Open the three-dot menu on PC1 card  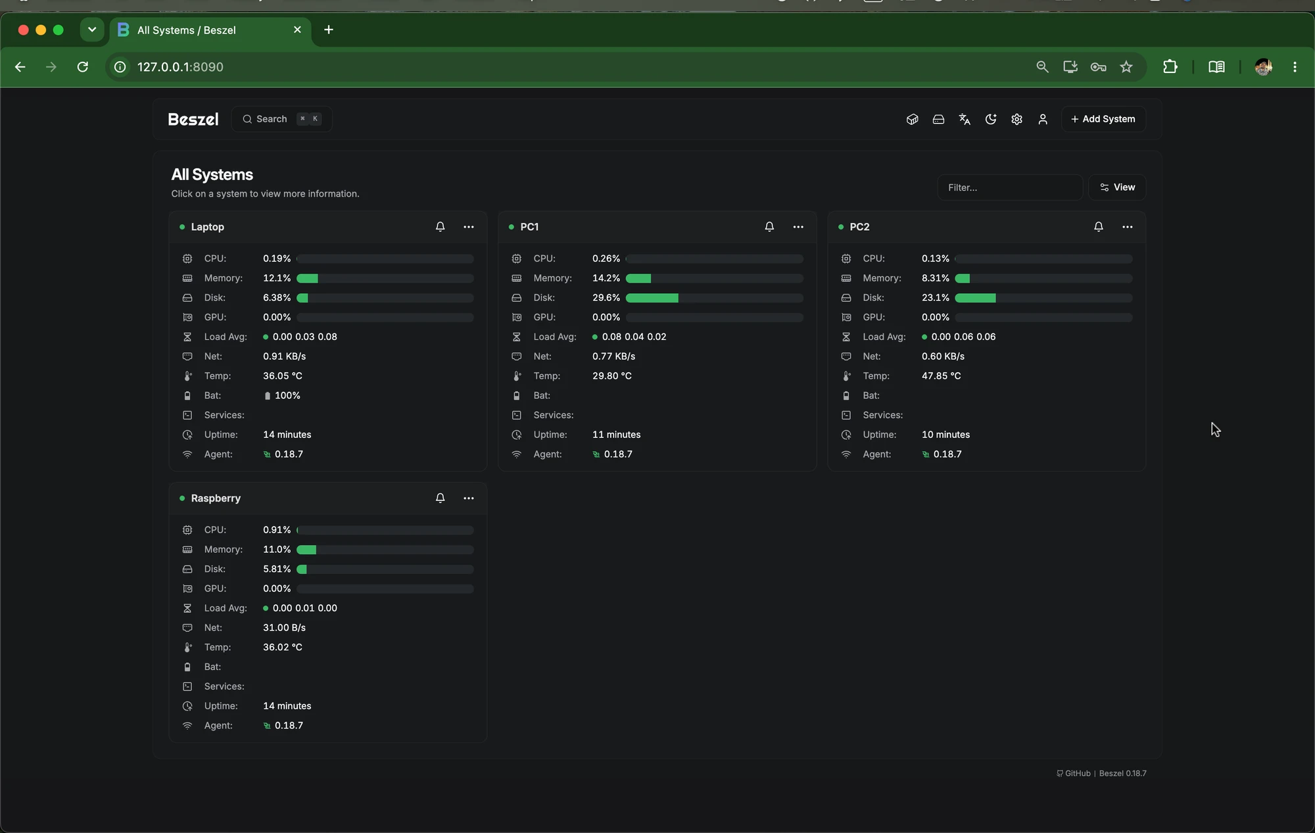(x=798, y=227)
